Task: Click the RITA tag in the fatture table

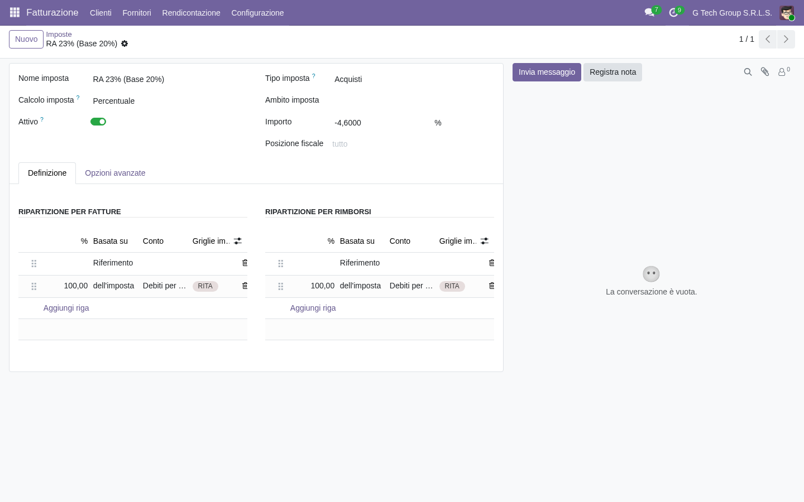Action: click(x=205, y=286)
